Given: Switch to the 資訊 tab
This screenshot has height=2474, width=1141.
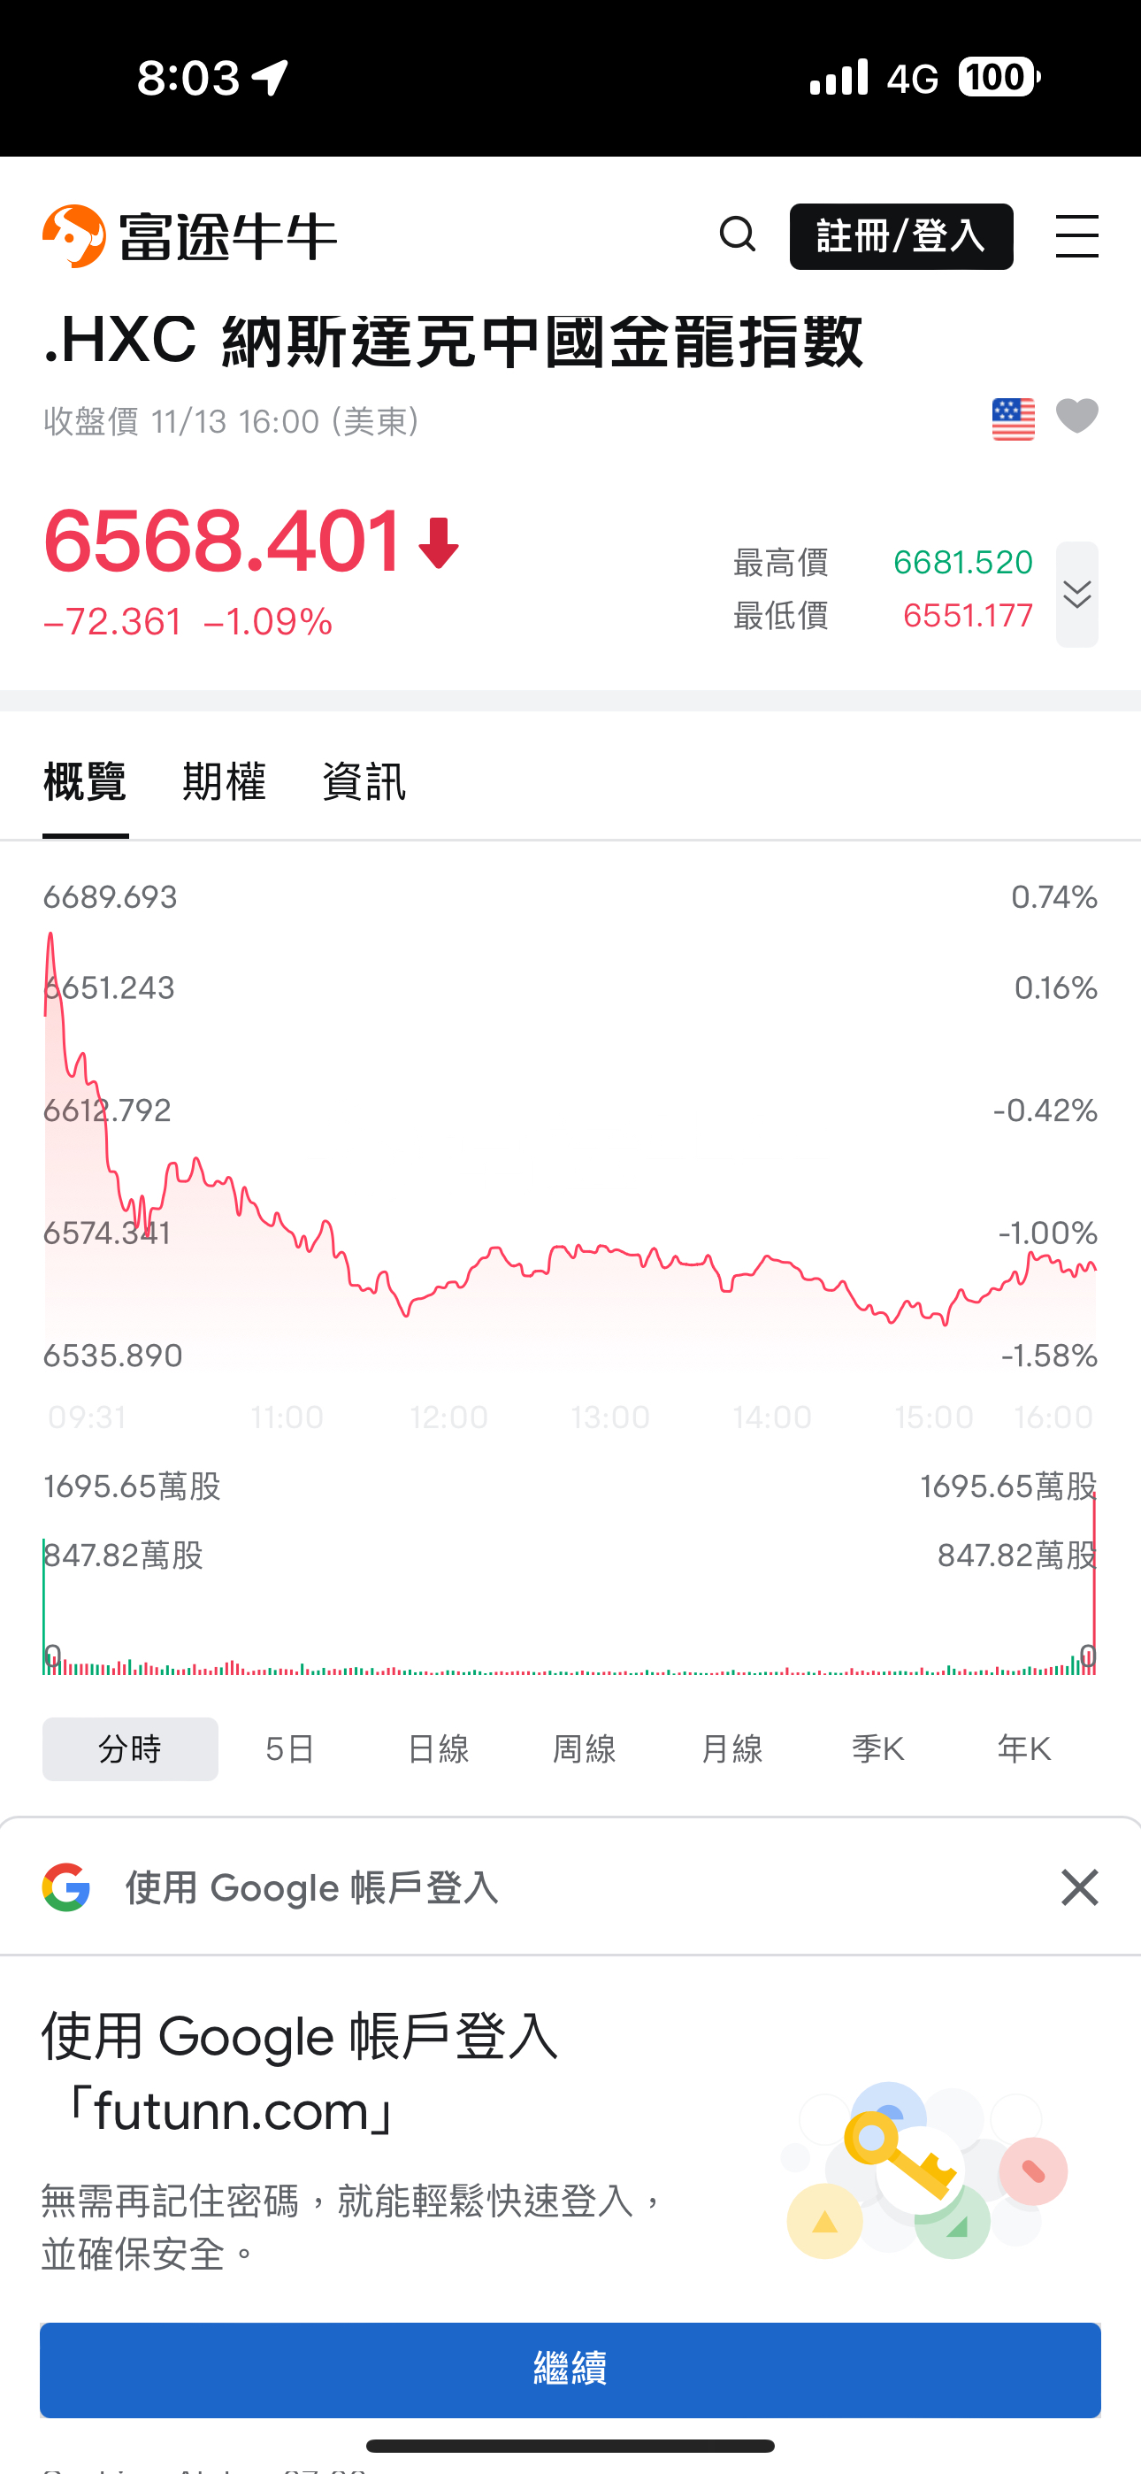Looking at the screenshot, I should pyautogui.click(x=364, y=782).
